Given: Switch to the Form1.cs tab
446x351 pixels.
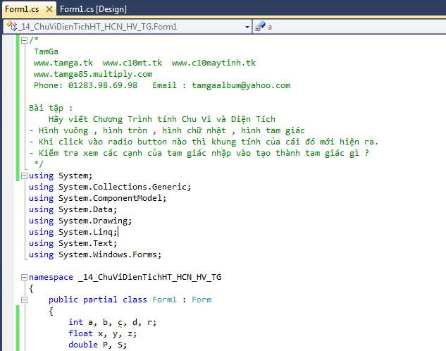Looking at the screenshot, I should (22, 9).
